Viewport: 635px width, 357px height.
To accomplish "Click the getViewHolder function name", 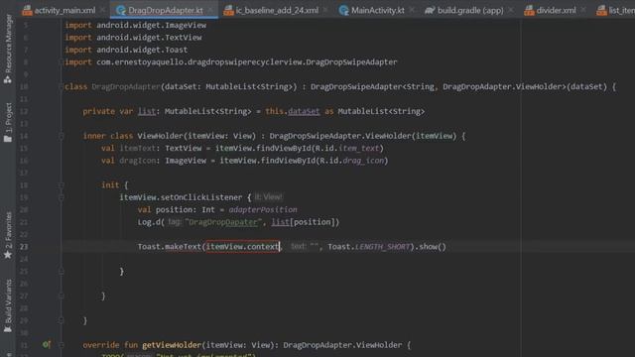I will click(x=172, y=345).
